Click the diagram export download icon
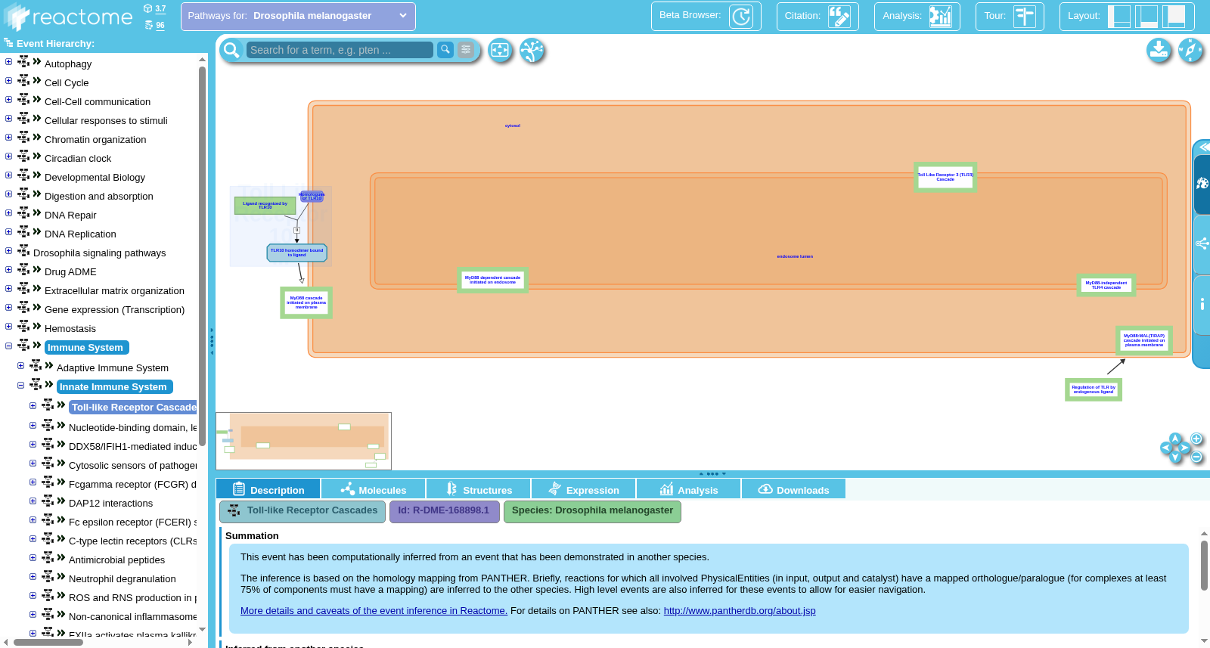Viewport: 1210px width, 648px height. tap(1159, 51)
